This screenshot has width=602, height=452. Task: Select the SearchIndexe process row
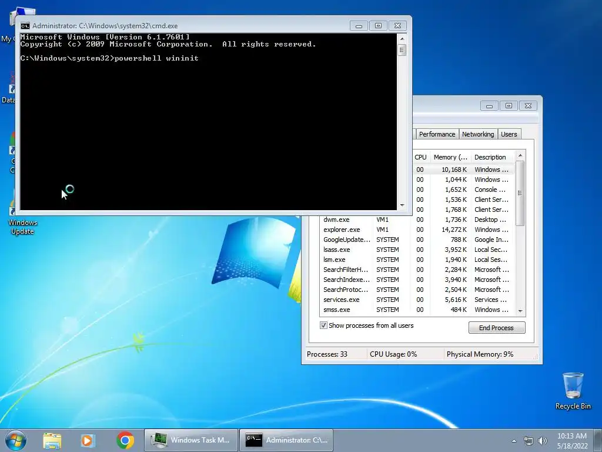coord(417,280)
